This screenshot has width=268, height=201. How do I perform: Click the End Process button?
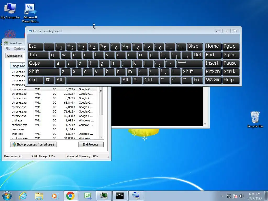click(x=91, y=144)
